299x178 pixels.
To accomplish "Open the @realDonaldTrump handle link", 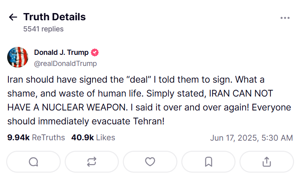I will [x=65, y=63].
